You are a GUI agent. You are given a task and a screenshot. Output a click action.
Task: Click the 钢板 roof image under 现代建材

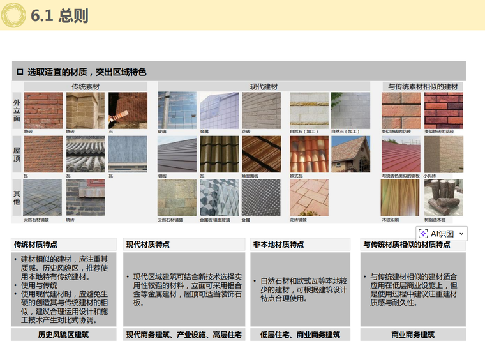tap(177, 154)
